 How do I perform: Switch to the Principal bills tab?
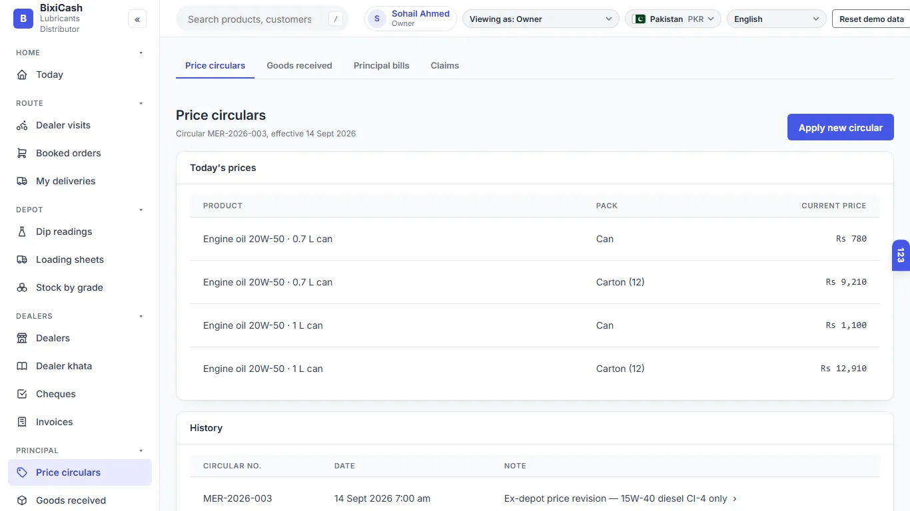pos(381,65)
